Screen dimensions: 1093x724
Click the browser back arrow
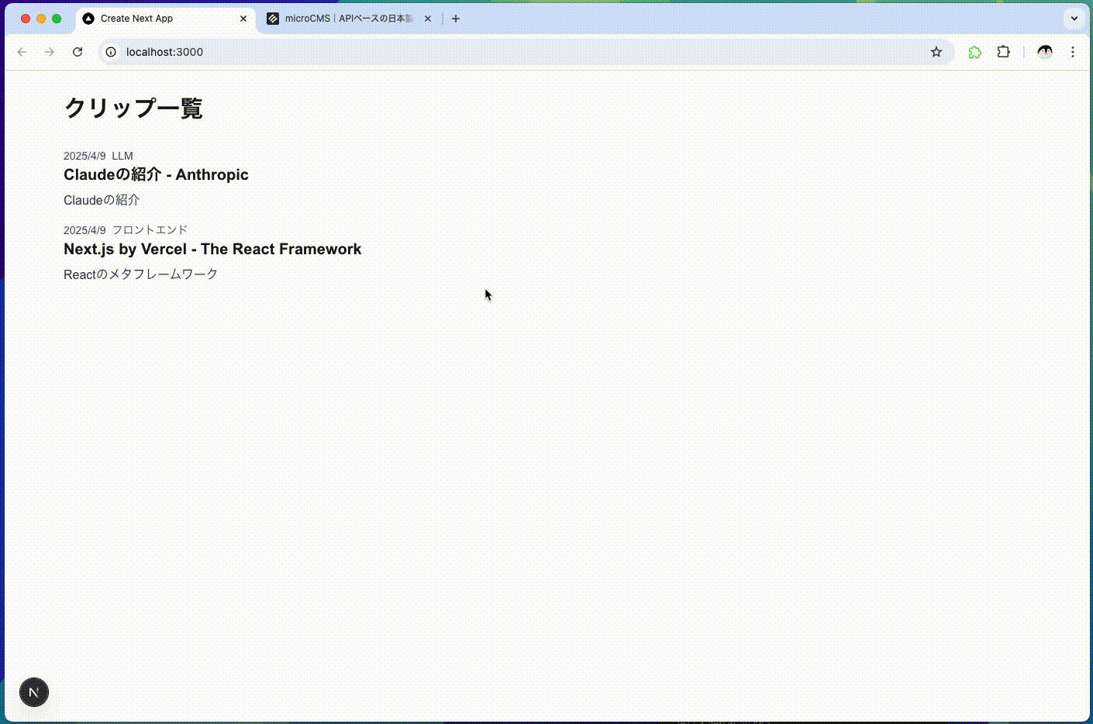(22, 52)
